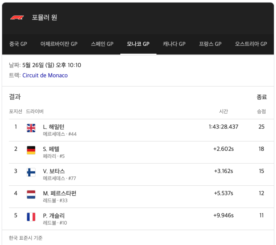Open the 오스트리아 GP tab
The height and width of the screenshot is (245, 276).
[x=251, y=44]
